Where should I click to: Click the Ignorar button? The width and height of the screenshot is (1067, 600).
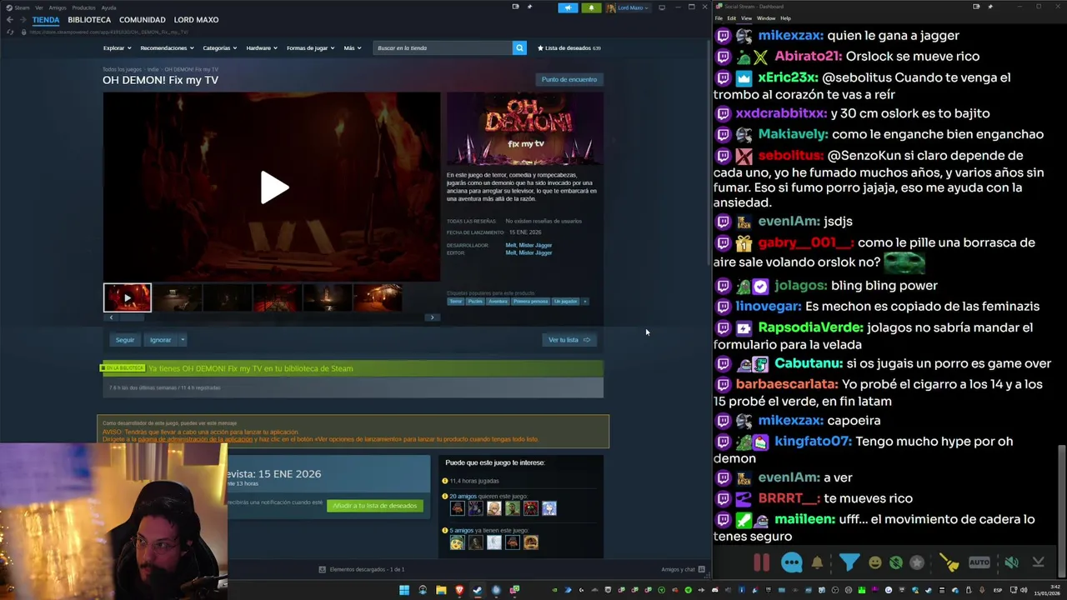[x=160, y=340]
